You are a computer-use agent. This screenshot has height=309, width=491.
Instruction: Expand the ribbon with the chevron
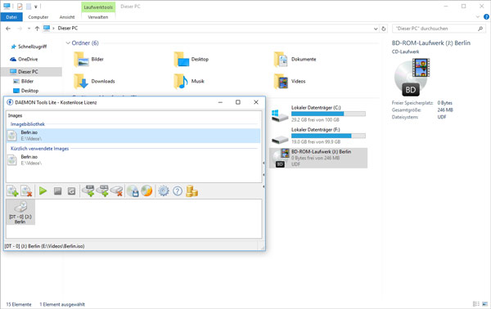(478, 17)
